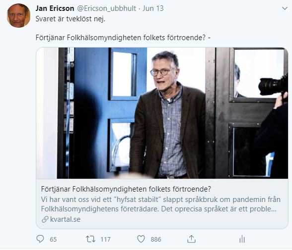Click the tweet text Svaret är tveklöst nej

pyautogui.click(x=71, y=19)
